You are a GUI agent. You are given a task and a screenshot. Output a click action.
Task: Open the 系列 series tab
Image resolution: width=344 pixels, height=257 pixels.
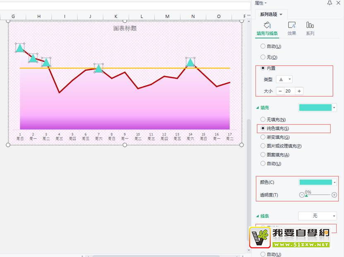pyautogui.click(x=310, y=29)
